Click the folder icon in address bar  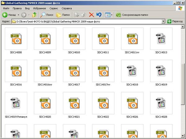coord(14,22)
